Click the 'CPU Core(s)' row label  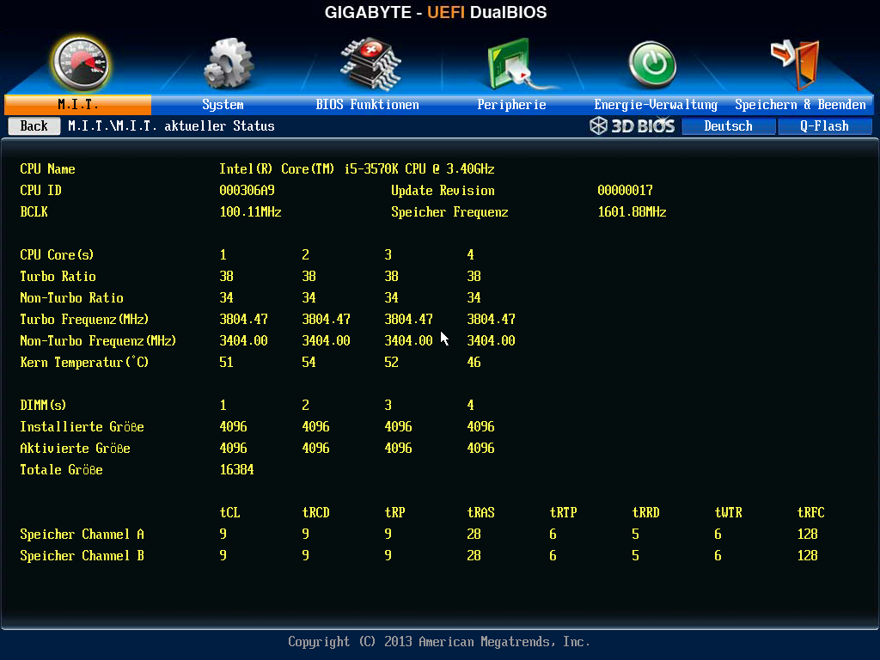pos(57,254)
